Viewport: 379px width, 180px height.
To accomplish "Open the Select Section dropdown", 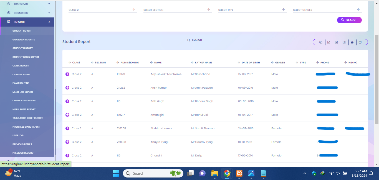I will click(x=177, y=10).
